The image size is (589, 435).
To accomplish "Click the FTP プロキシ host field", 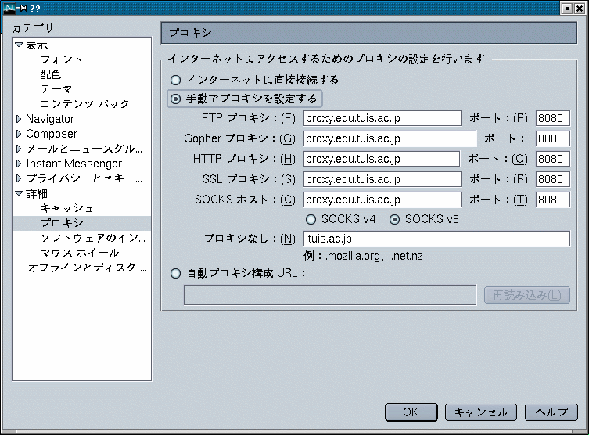I will point(382,118).
